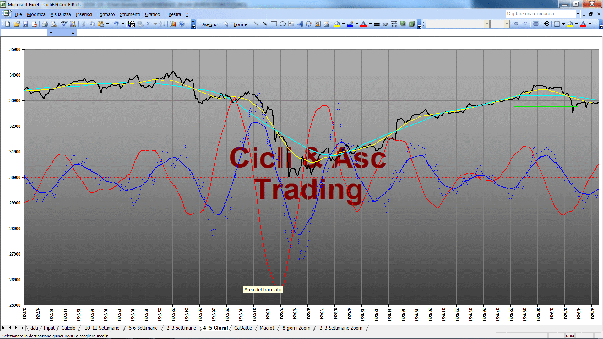
Task: Type a question in 'Digitare una domanda' box
Action: pyautogui.click(x=540, y=14)
